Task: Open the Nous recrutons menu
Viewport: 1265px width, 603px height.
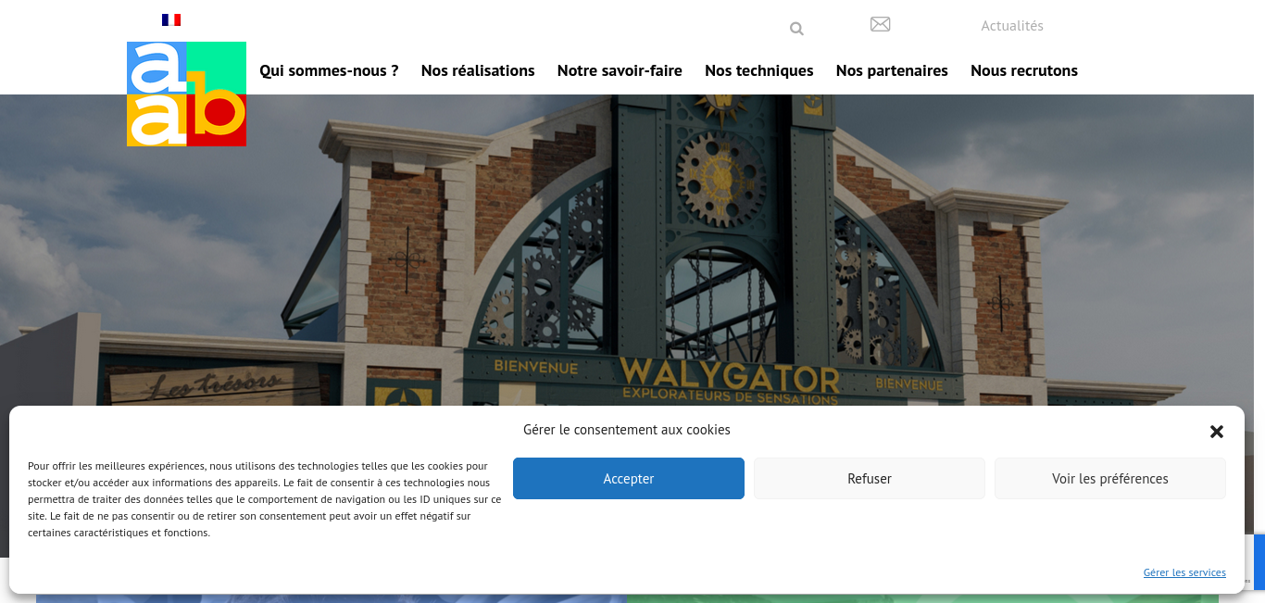Action: click(1024, 70)
